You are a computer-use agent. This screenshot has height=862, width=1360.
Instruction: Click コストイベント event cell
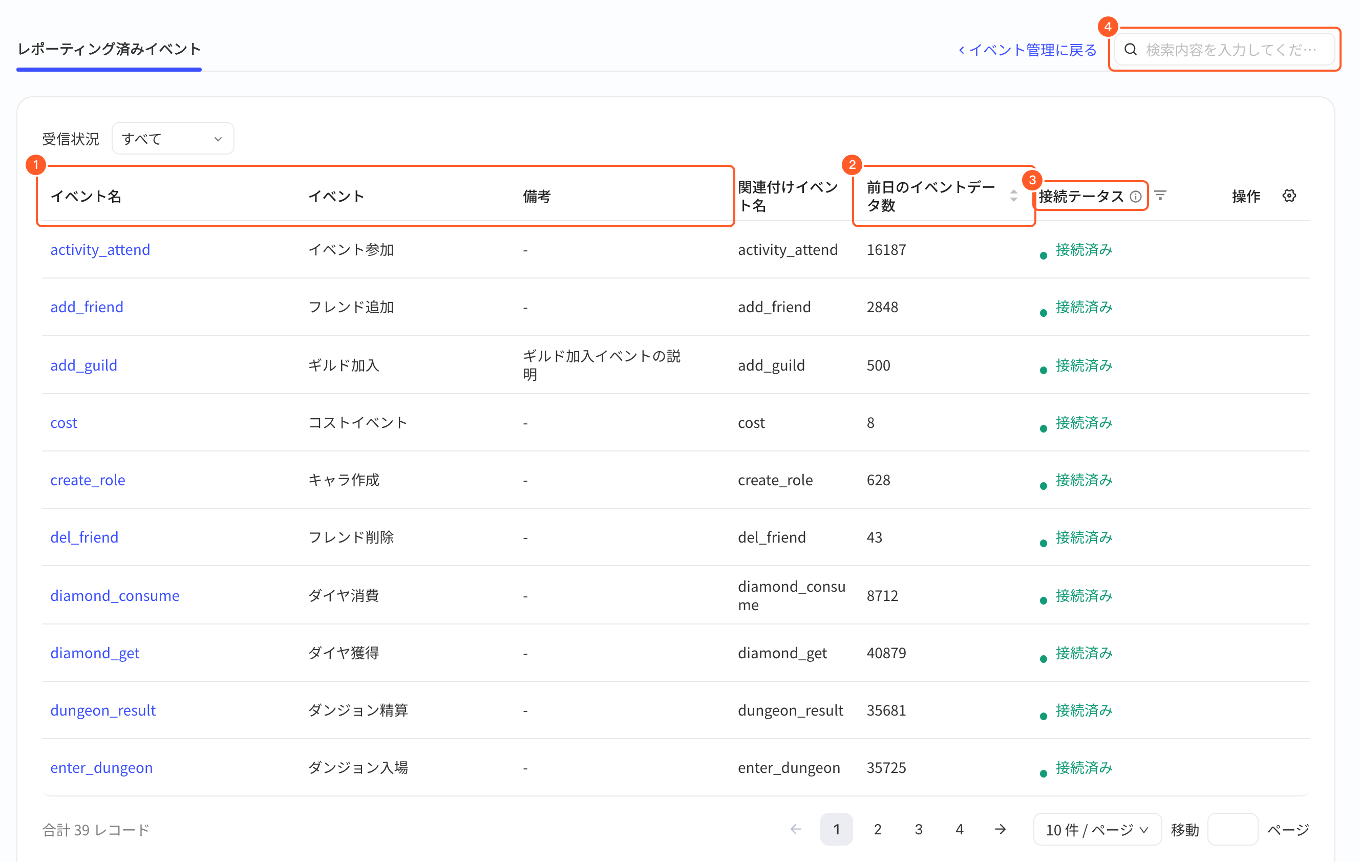coord(357,423)
